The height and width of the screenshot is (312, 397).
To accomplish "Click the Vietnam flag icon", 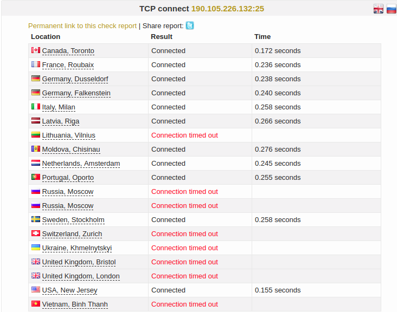I will (36, 303).
